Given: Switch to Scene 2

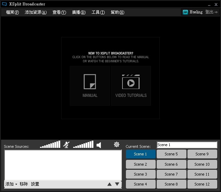Looking at the screenshot, I should pos(141,164).
